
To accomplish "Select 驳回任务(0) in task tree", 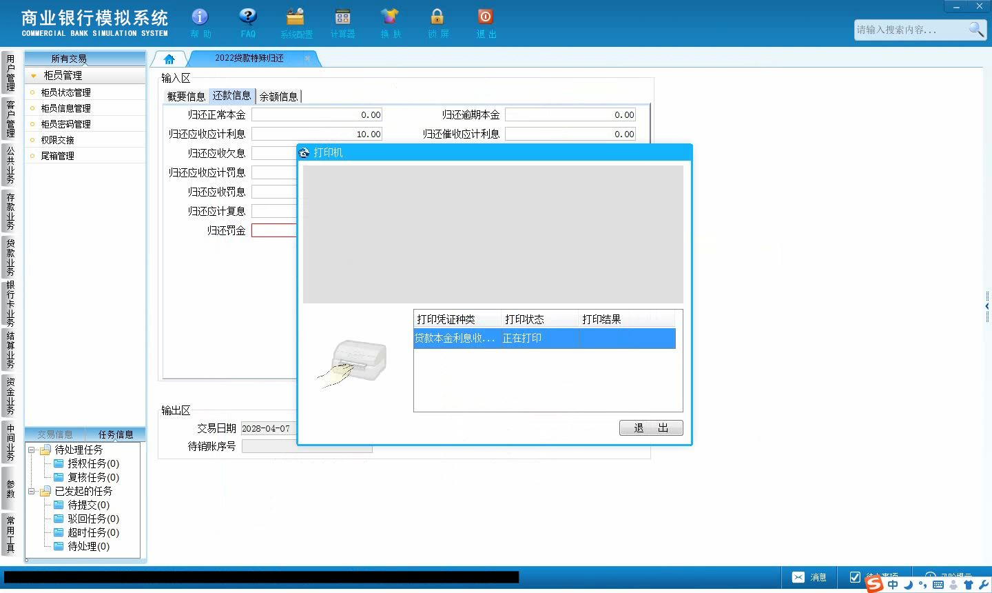I will pyautogui.click(x=93, y=519).
